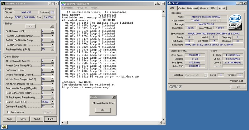
Task: Toggle the Auto checkbox in MemSet
Action: tap(45, 112)
